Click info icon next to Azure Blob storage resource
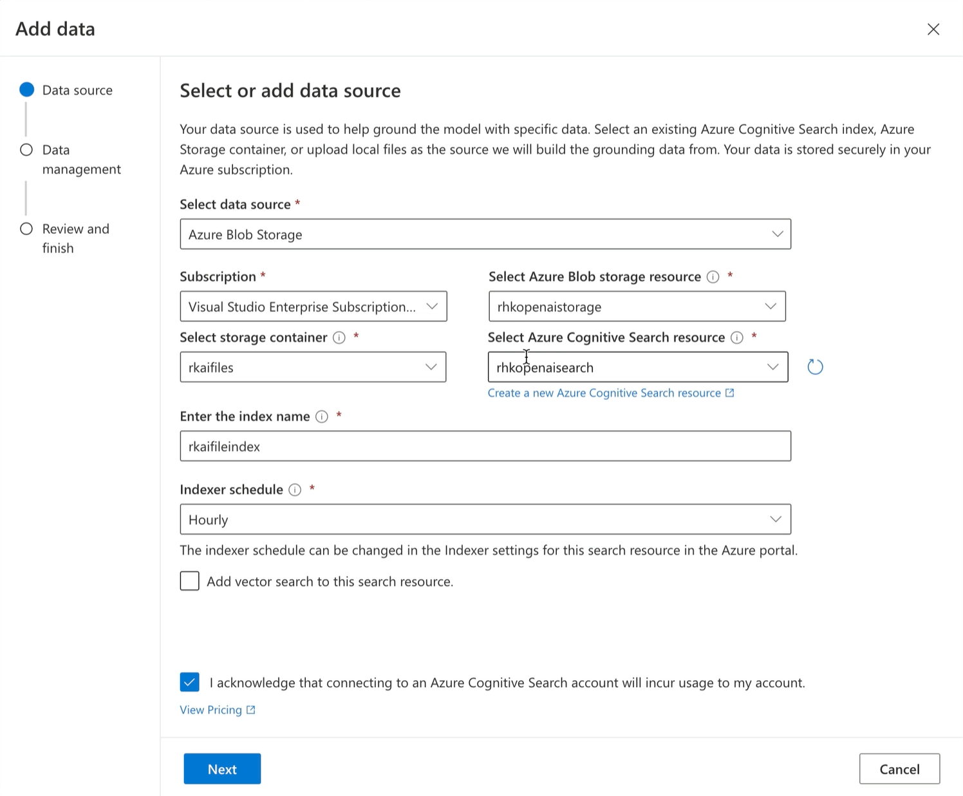This screenshot has height=796, width=963. pyautogui.click(x=713, y=277)
